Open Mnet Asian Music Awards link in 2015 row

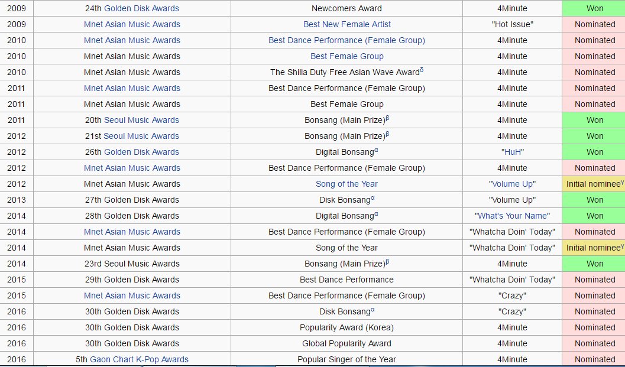pos(132,295)
